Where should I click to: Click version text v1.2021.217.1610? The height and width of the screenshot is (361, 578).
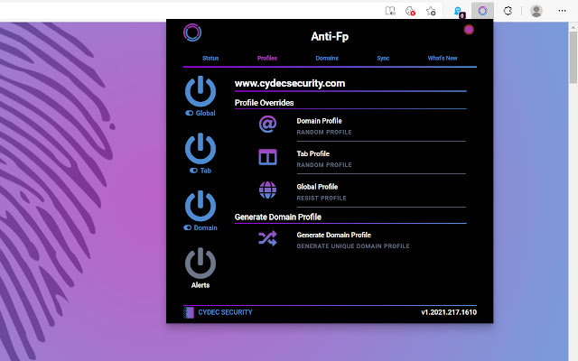449,312
